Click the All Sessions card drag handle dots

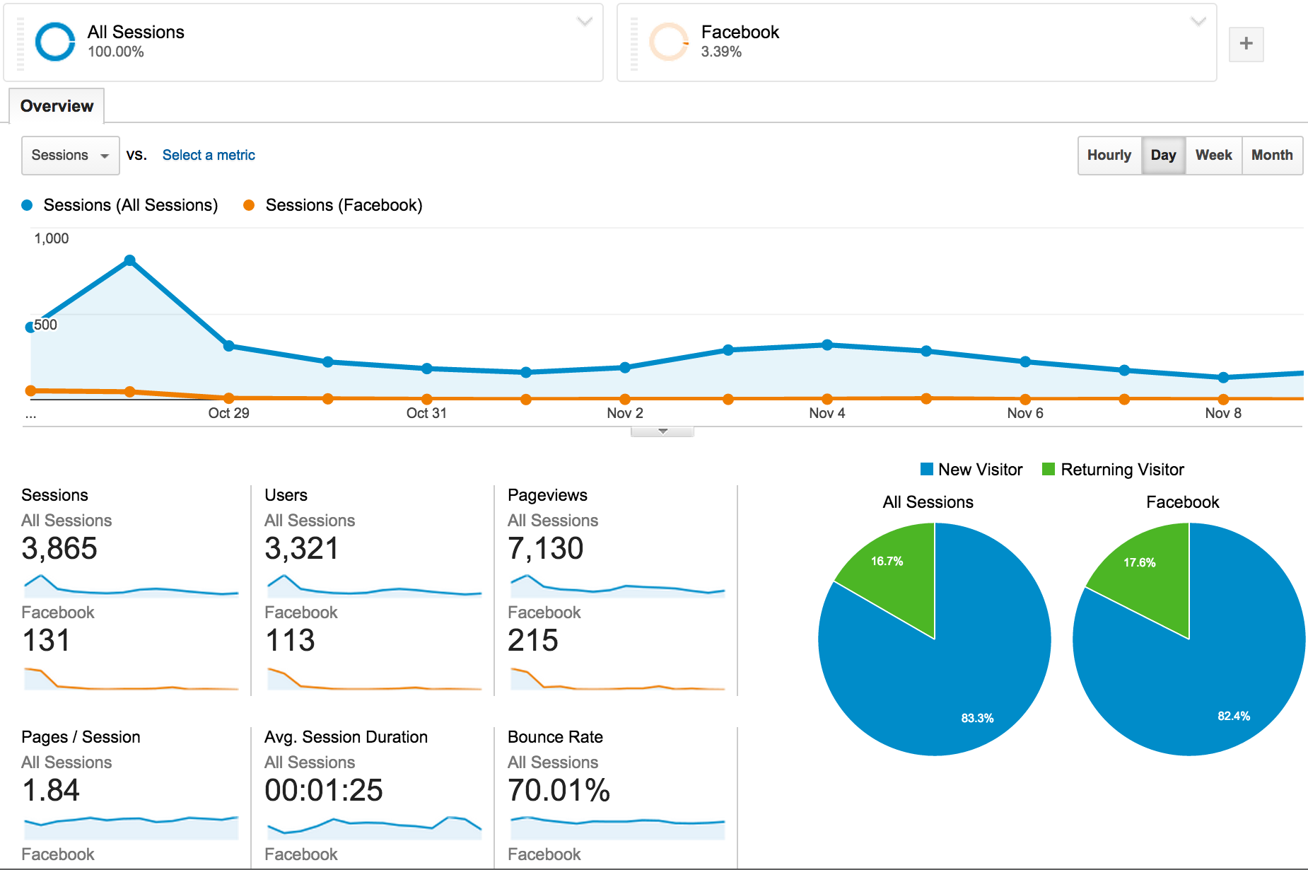pyautogui.click(x=19, y=42)
